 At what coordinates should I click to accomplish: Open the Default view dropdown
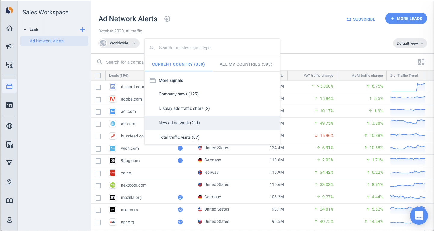click(x=410, y=43)
